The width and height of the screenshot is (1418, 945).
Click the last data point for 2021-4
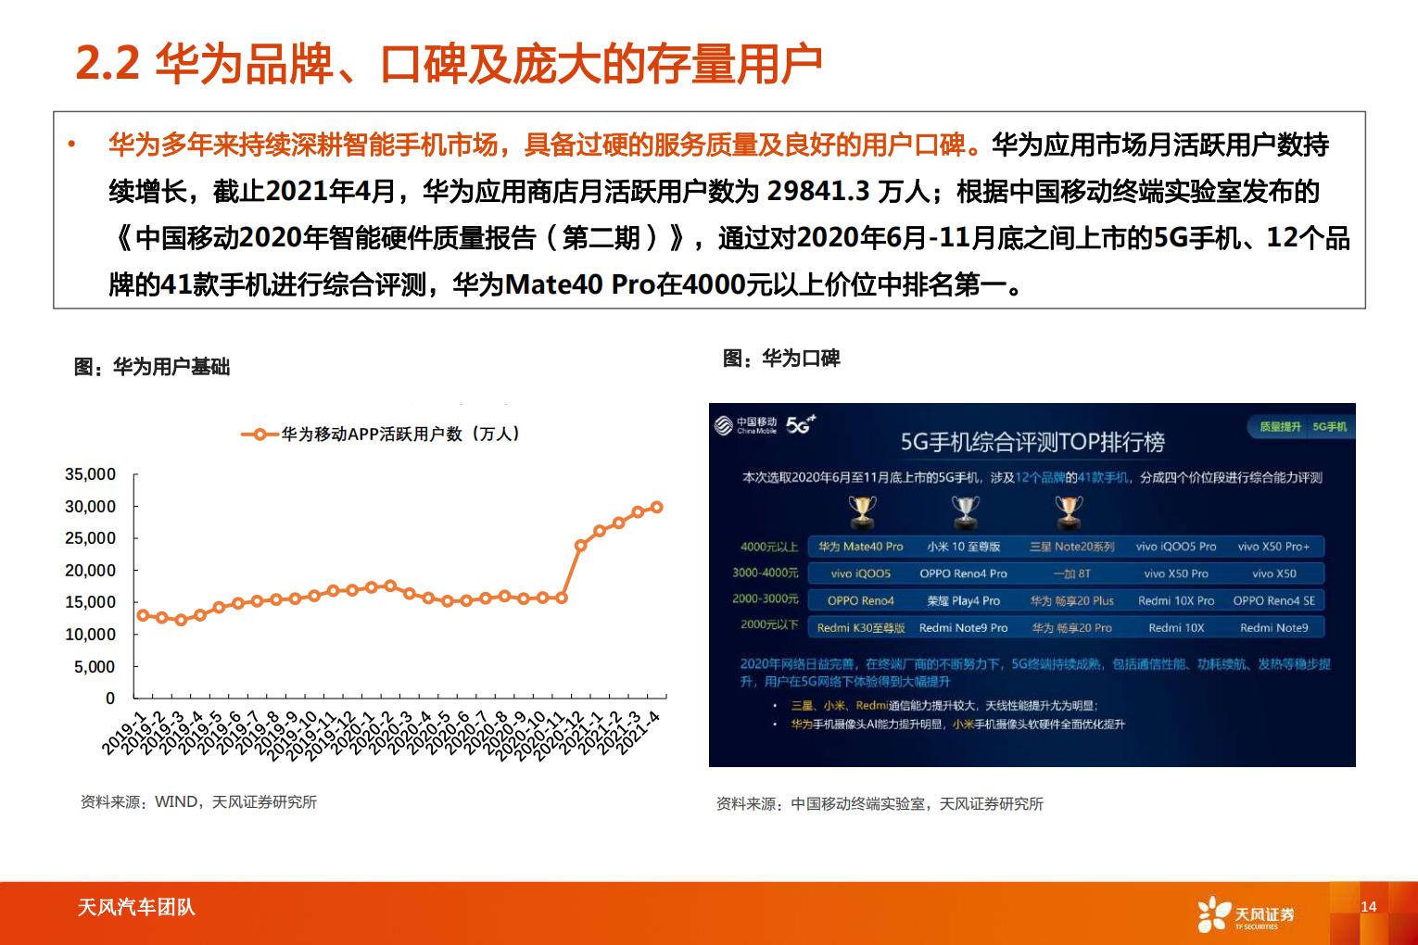point(657,507)
